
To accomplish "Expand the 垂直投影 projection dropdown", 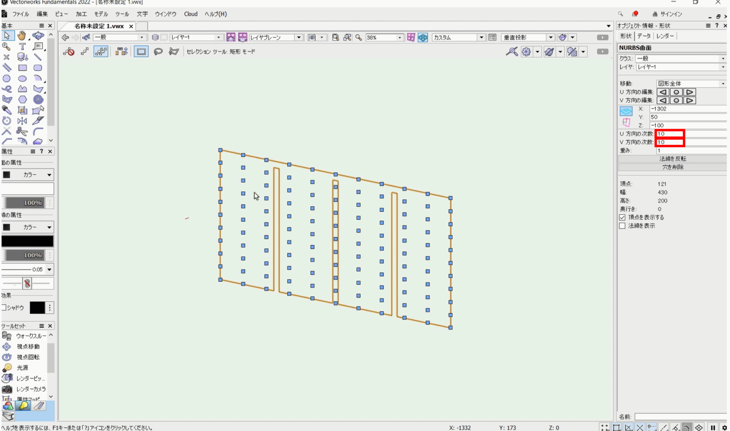I will tap(551, 37).
